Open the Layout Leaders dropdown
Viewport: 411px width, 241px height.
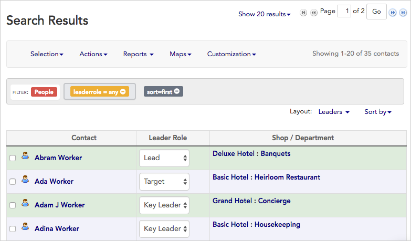(x=334, y=112)
